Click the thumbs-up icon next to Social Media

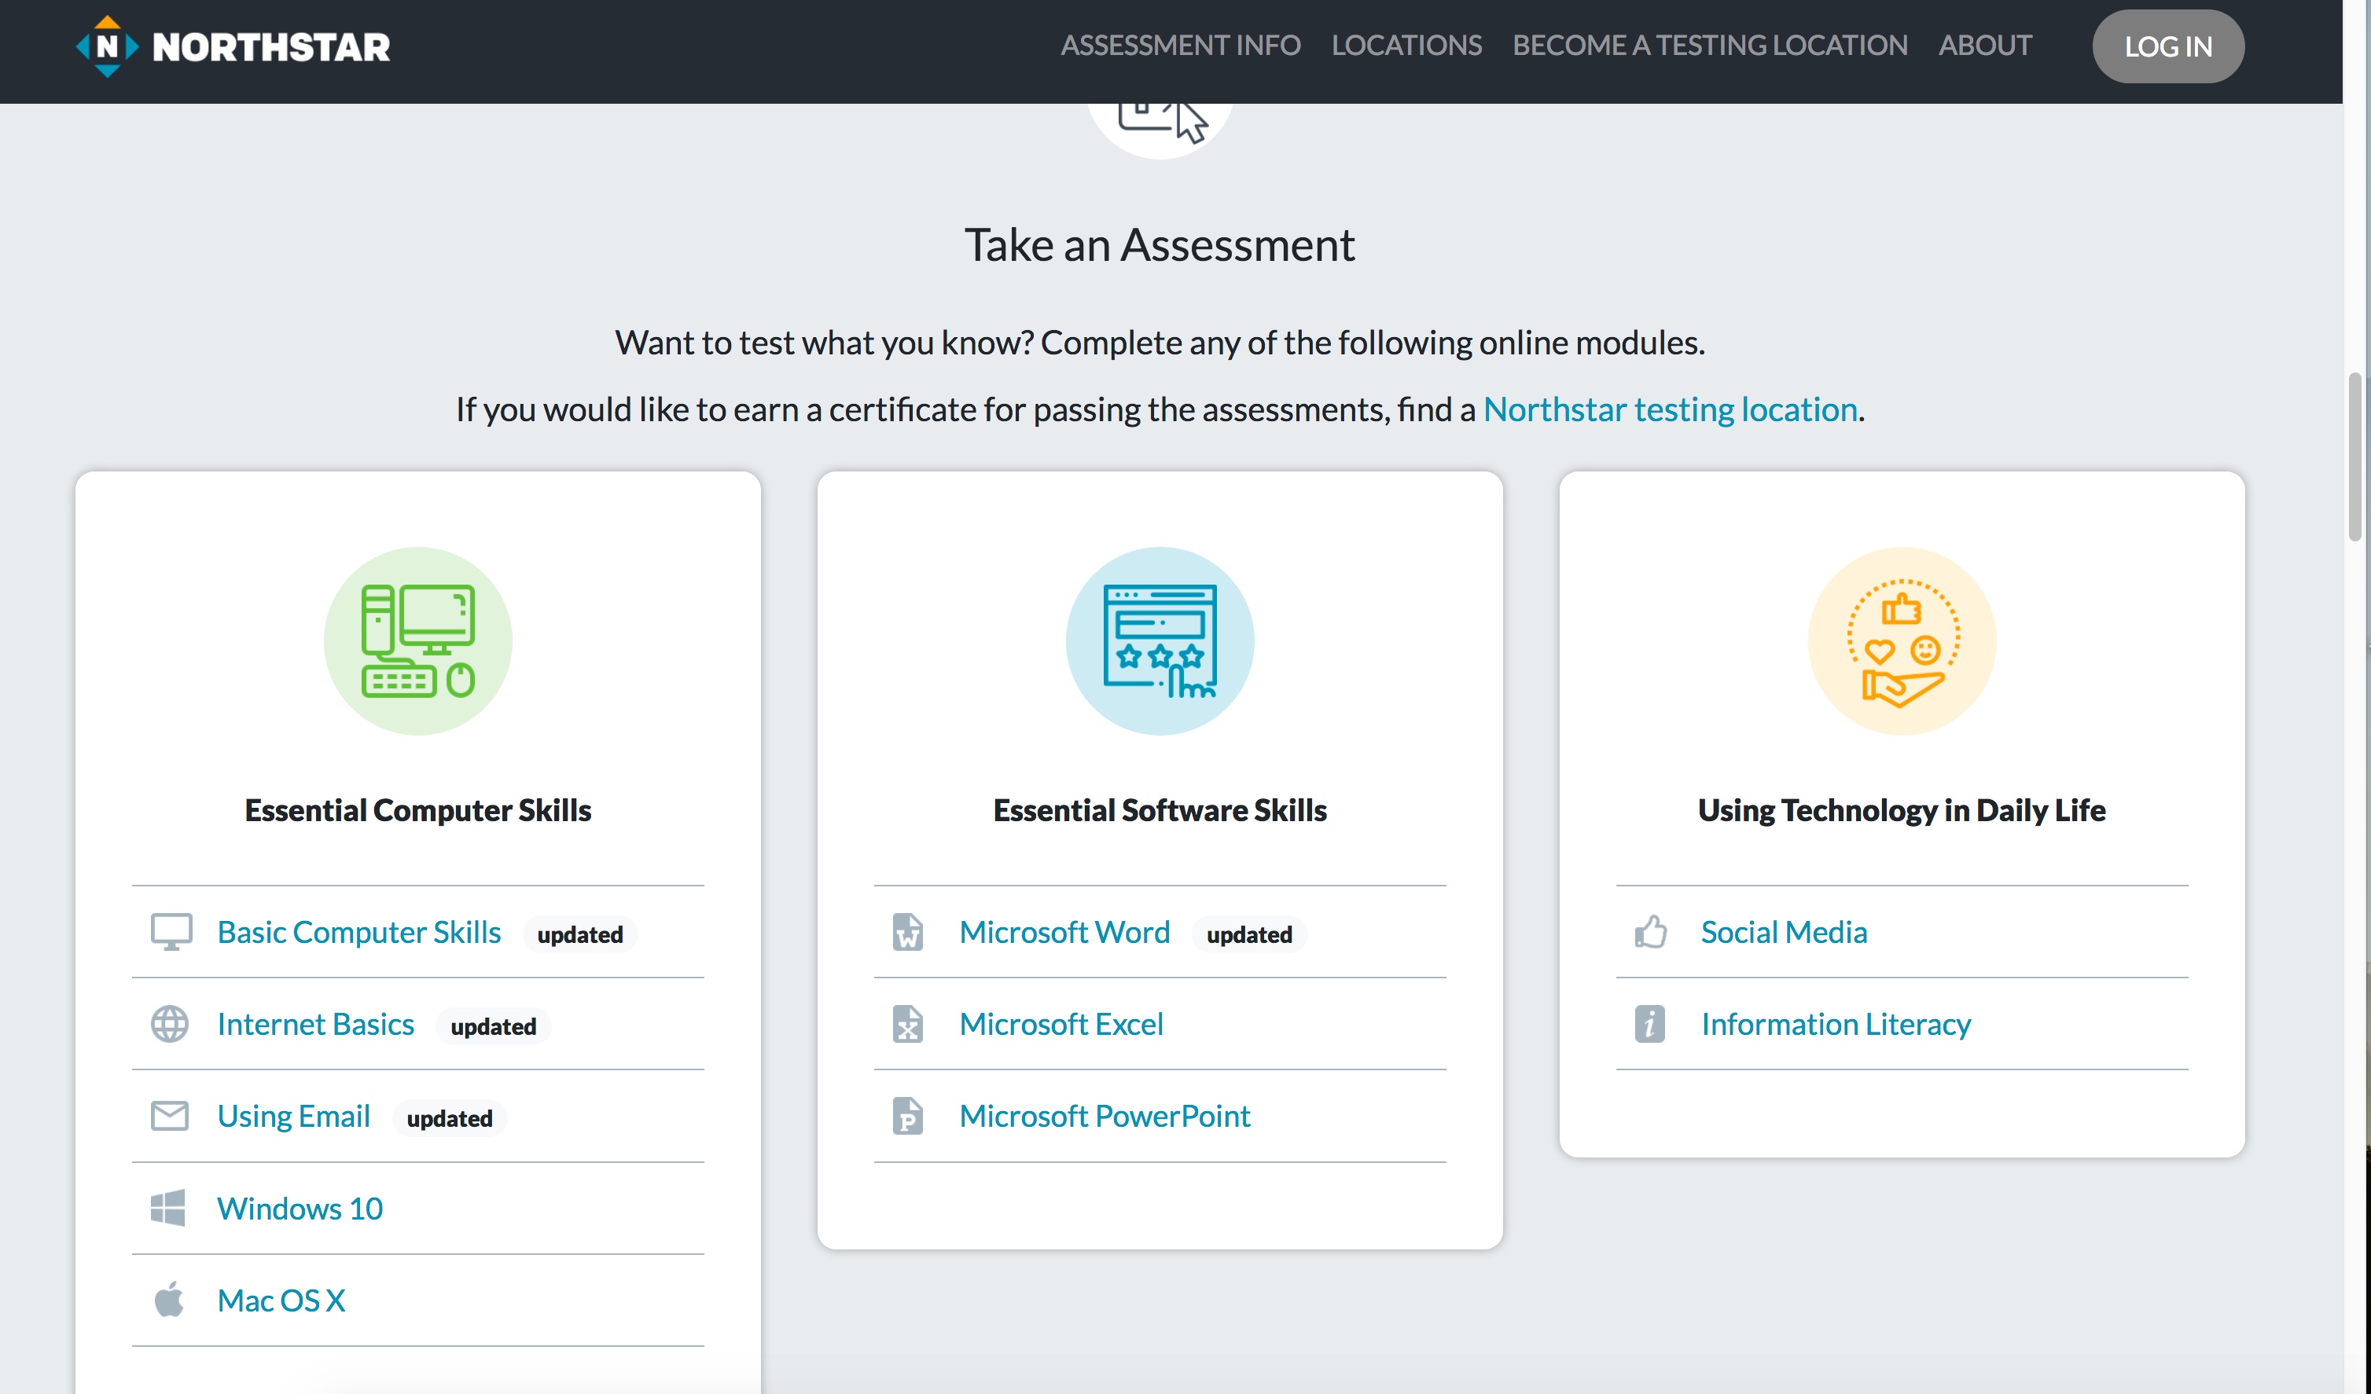coord(1649,932)
